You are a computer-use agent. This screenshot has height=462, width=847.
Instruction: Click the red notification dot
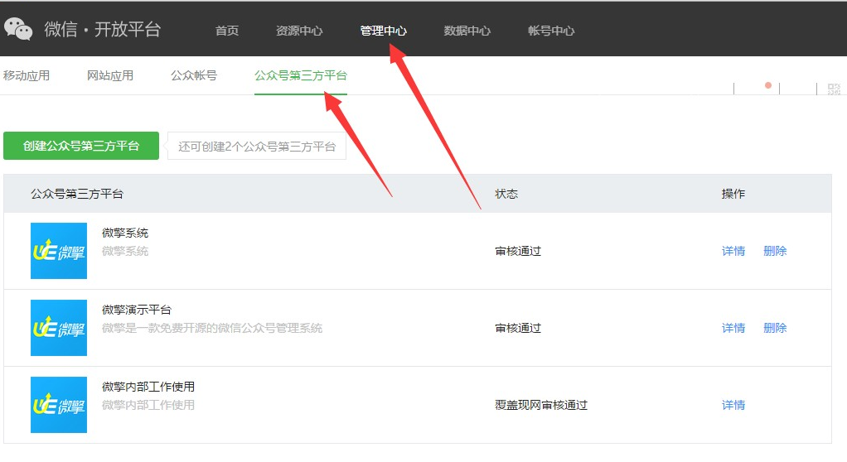pyautogui.click(x=768, y=85)
